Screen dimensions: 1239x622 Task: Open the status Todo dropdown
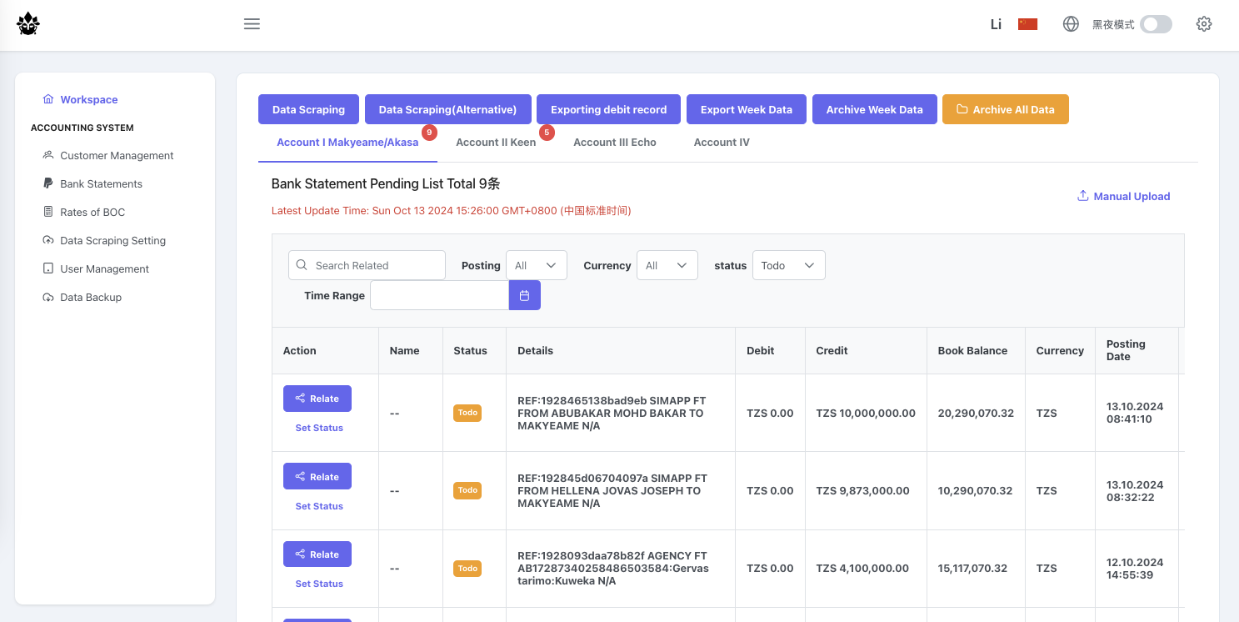point(789,265)
